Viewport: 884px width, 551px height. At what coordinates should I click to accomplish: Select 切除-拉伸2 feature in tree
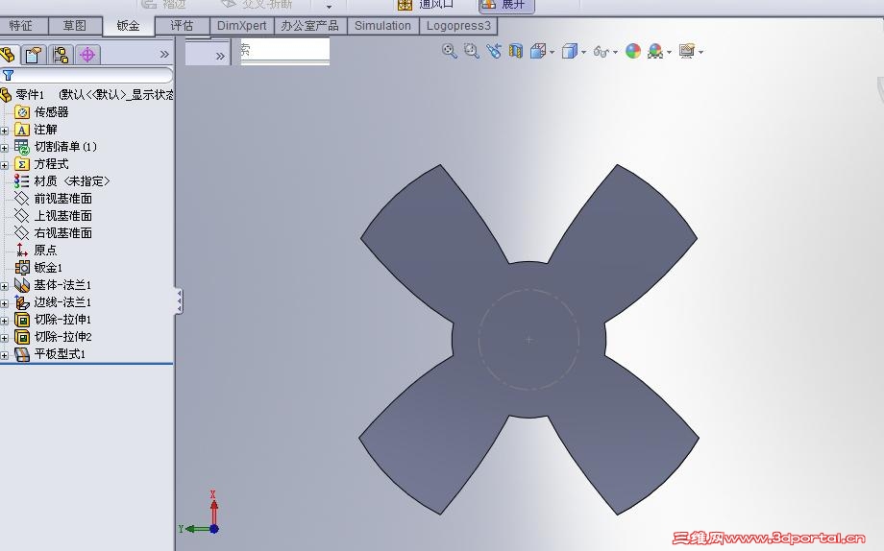click(62, 337)
